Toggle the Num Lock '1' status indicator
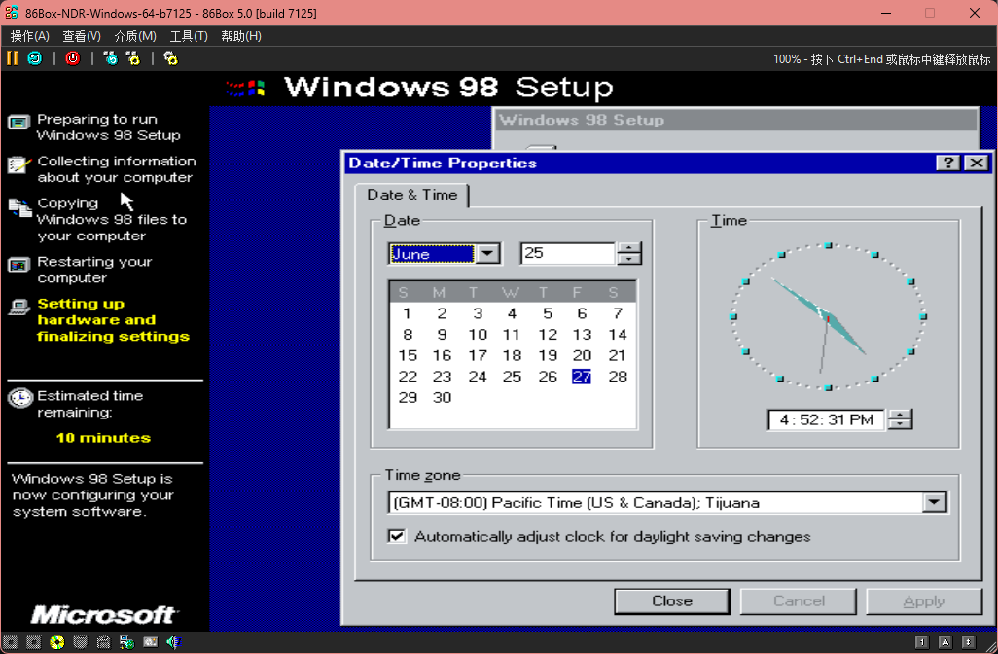Screen dimensions: 998x654 921,642
